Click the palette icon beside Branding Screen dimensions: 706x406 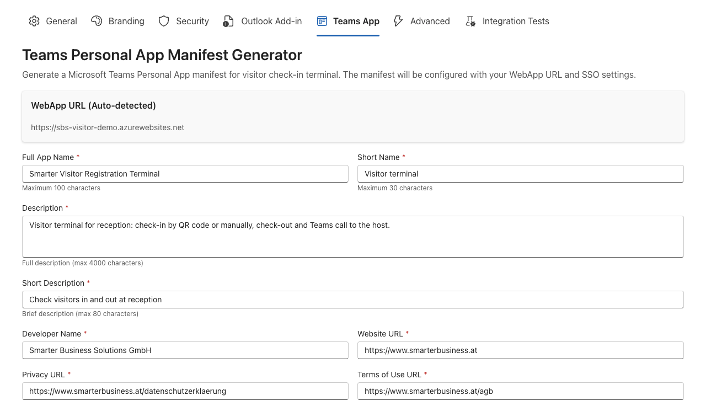[x=97, y=21]
